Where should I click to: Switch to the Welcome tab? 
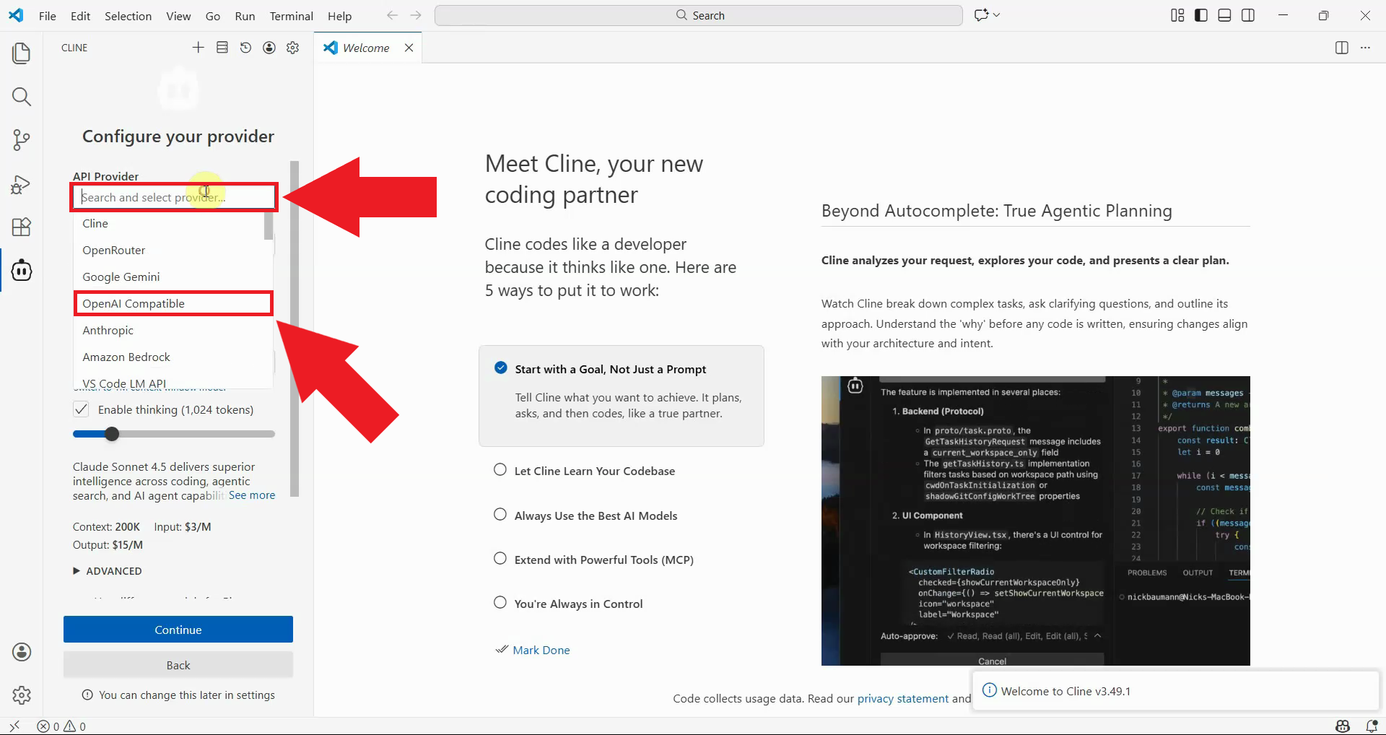(365, 48)
